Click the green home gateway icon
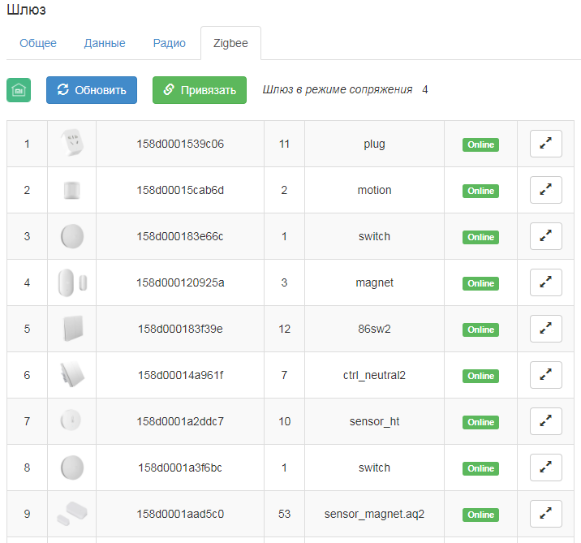 click(19, 90)
